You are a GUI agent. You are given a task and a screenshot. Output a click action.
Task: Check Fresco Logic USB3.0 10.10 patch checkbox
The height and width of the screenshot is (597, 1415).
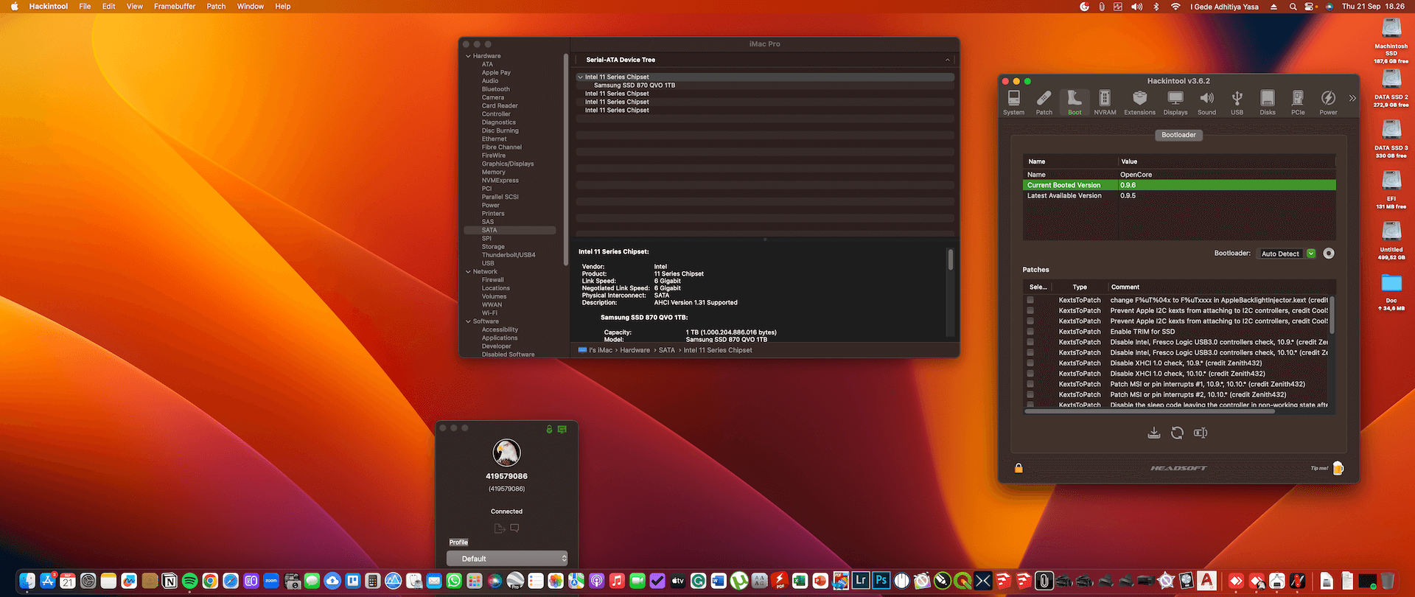tap(1030, 352)
